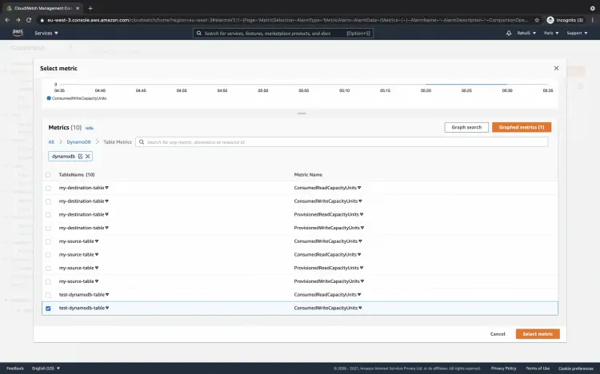Image resolution: width=600 pixels, height=374 pixels.
Task: Click the Table Metrics breadcrumb text
Action: (118, 142)
